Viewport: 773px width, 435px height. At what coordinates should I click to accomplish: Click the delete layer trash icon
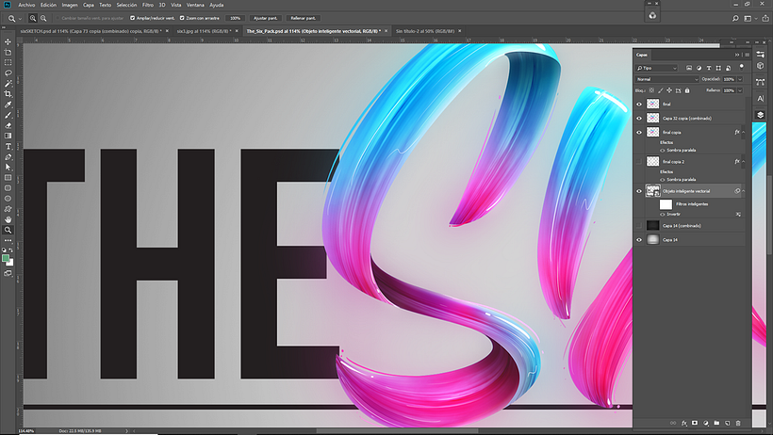pos(738,423)
